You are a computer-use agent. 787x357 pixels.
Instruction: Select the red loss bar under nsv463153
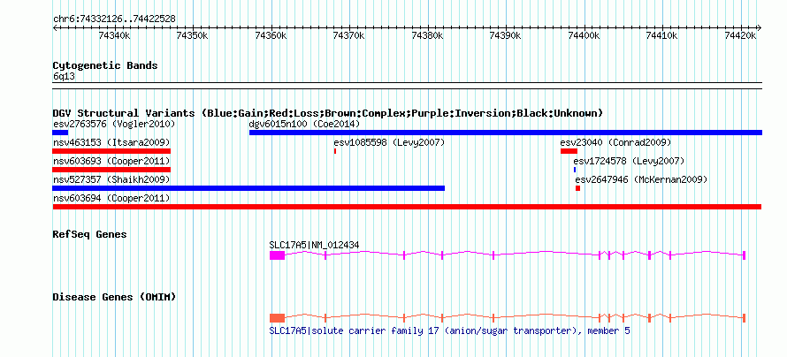pyautogui.click(x=112, y=151)
